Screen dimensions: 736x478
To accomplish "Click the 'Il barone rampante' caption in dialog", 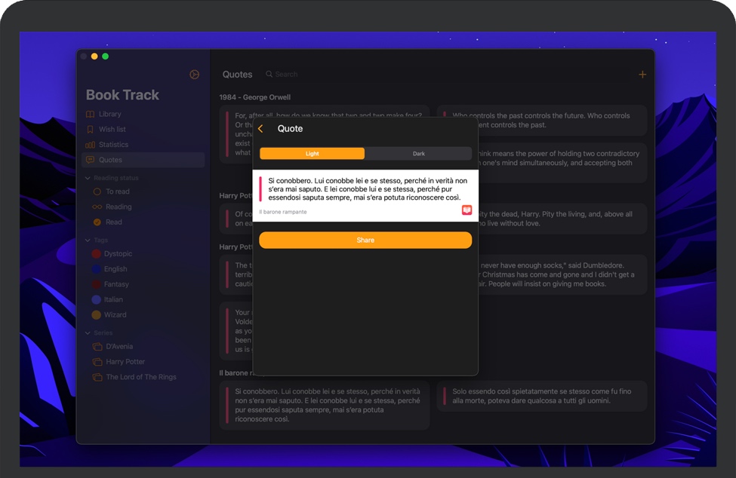I will point(283,212).
